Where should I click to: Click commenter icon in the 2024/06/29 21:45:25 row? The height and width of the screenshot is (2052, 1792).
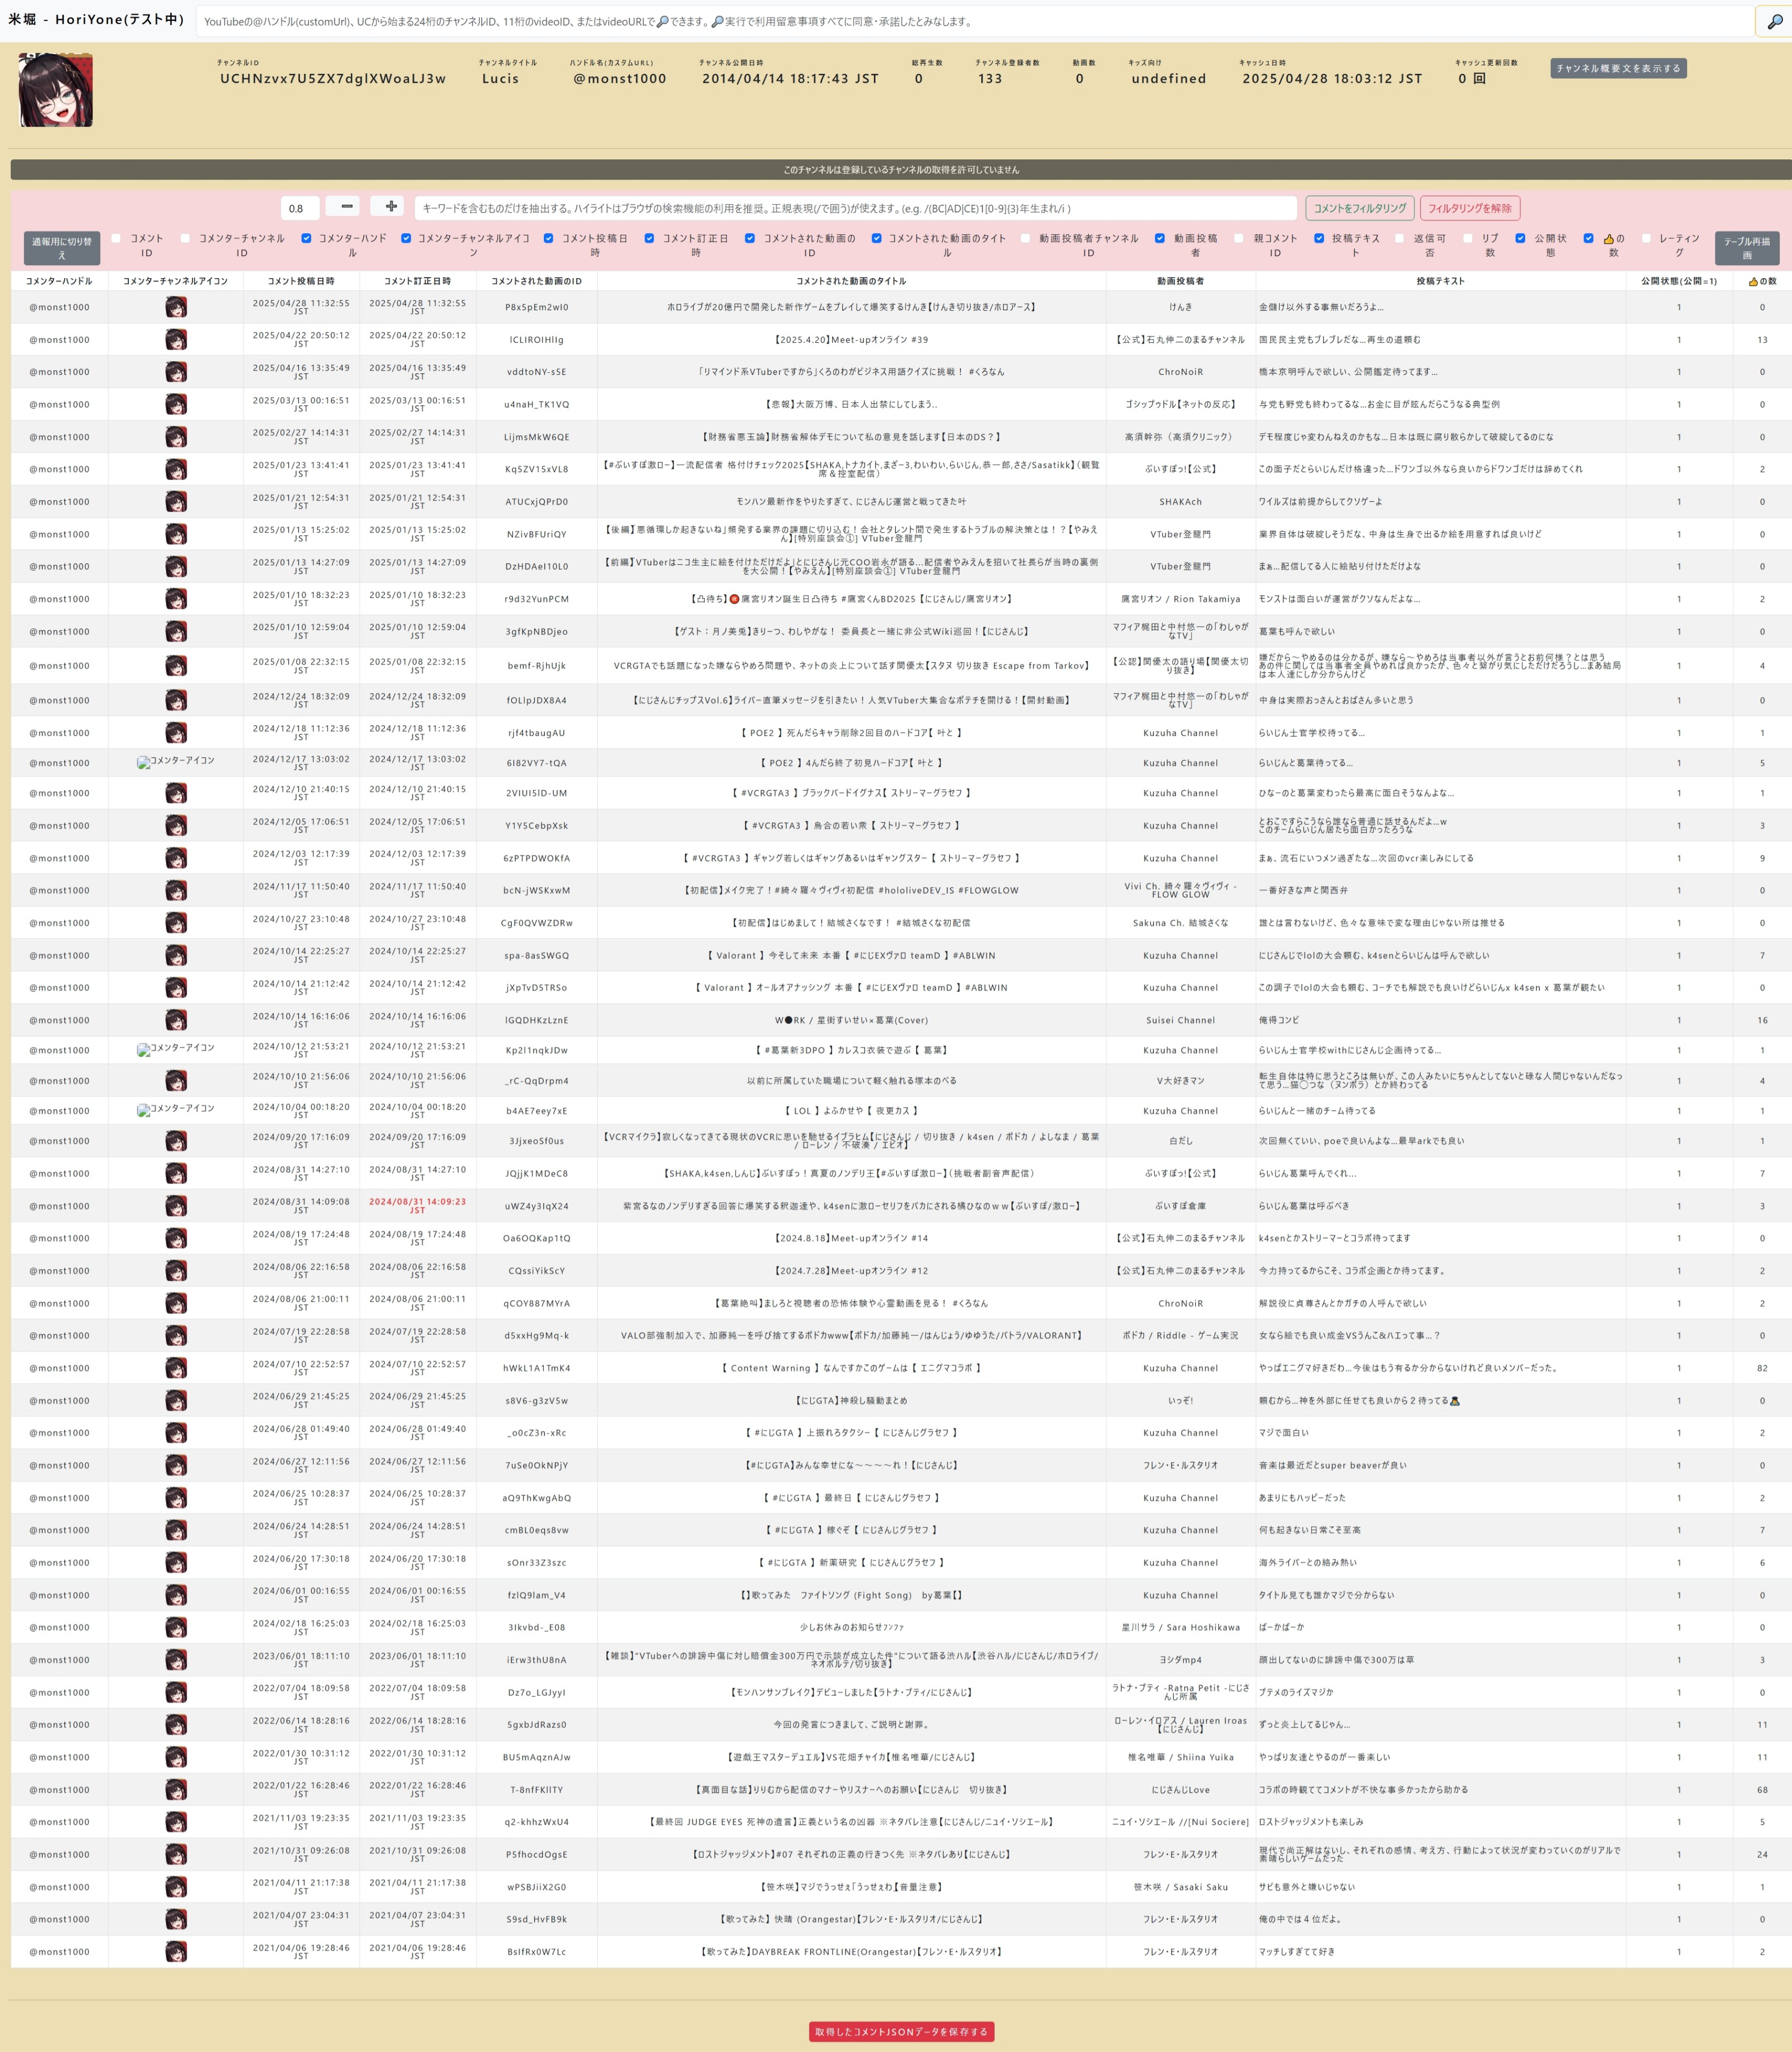click(176, 1401)
